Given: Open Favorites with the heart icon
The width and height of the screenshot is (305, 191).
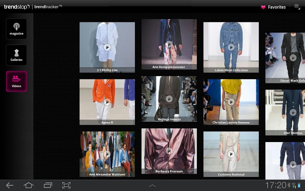Looking at the screenshot, I should click(x=273, y=7).
